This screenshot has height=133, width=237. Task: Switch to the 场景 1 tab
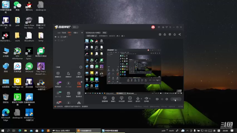pos(70,33)
